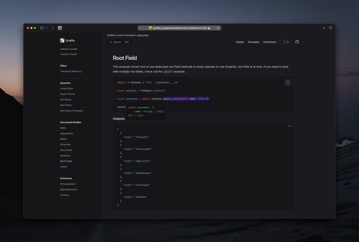Click the json language label

[290, 126]
